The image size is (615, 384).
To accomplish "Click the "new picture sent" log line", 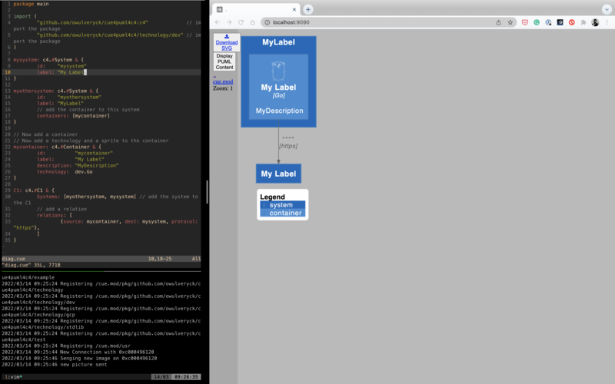I will point(54,364).
